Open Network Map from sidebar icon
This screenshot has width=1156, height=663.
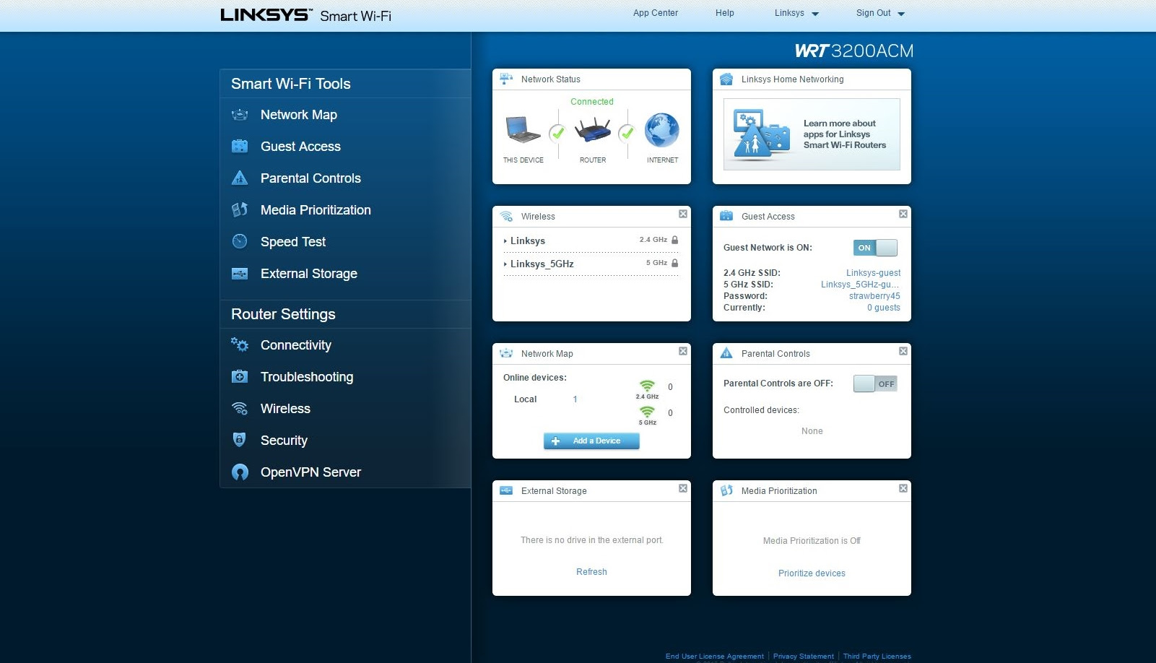pos(240,115)
